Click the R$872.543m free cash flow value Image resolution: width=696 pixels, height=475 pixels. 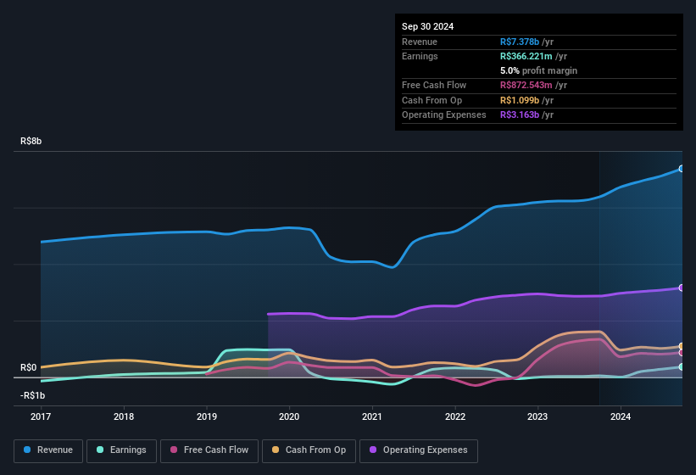tap(526, 85)
